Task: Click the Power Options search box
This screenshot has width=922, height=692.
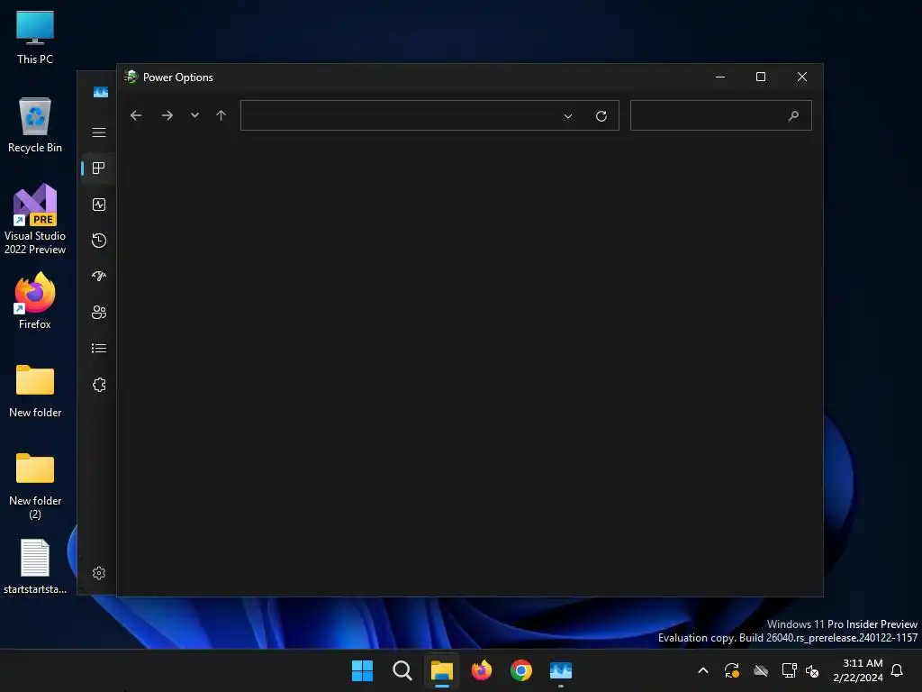Action: [721, 115]
